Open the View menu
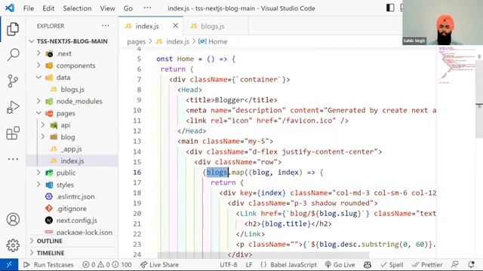483x271 pixels. pos(107,8)
